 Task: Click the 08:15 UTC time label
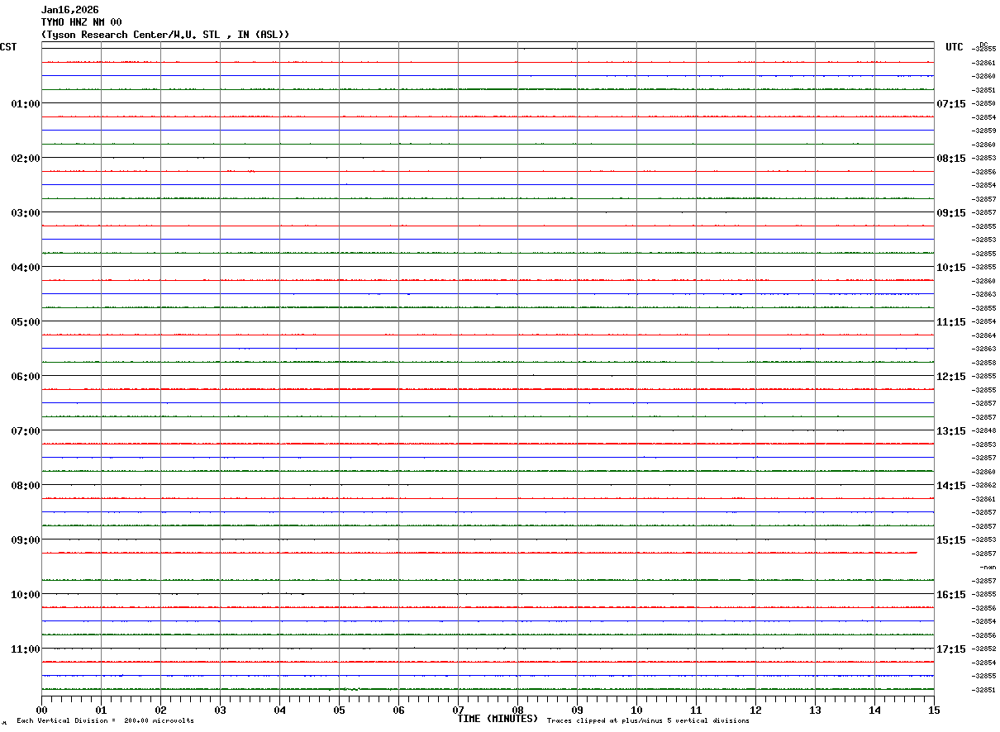coord(950,158)
